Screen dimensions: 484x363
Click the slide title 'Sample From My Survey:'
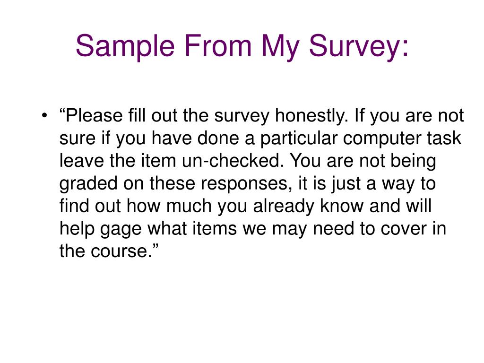click(242, 46)
